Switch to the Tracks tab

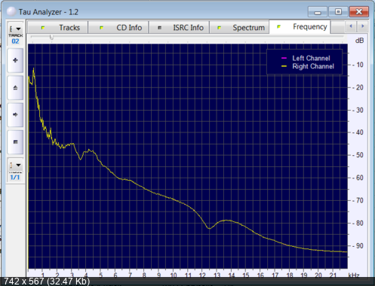pyautogui.click(x=58, y=27)
